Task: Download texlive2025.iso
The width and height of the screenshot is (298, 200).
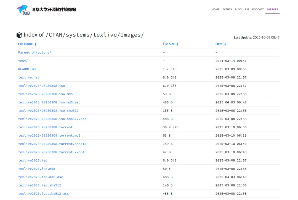Action: [x=33, y=160]
